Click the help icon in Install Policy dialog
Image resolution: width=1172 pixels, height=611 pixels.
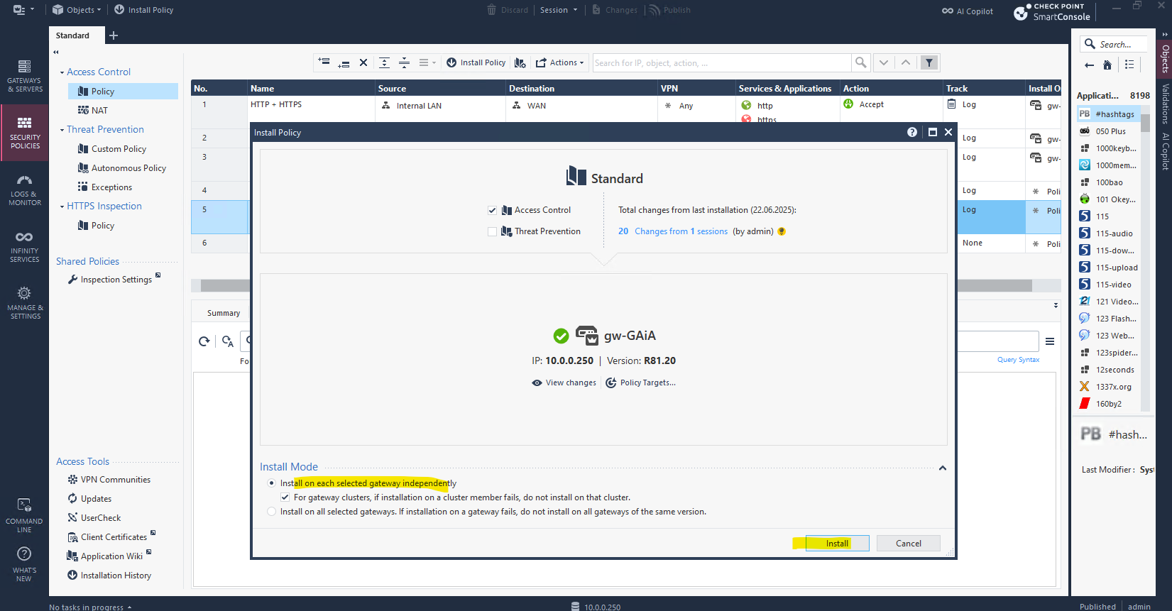coord(912,132)
